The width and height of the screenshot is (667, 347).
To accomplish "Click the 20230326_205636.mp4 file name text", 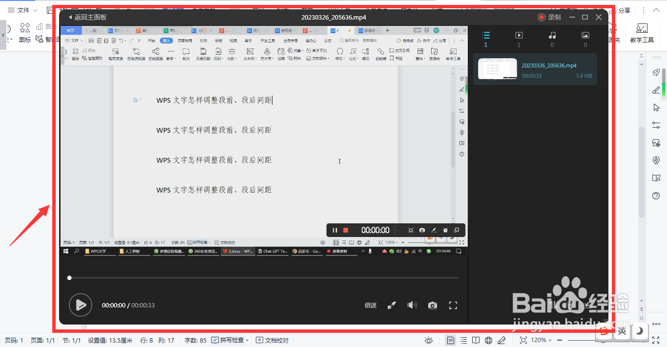I will click(549, 65).
